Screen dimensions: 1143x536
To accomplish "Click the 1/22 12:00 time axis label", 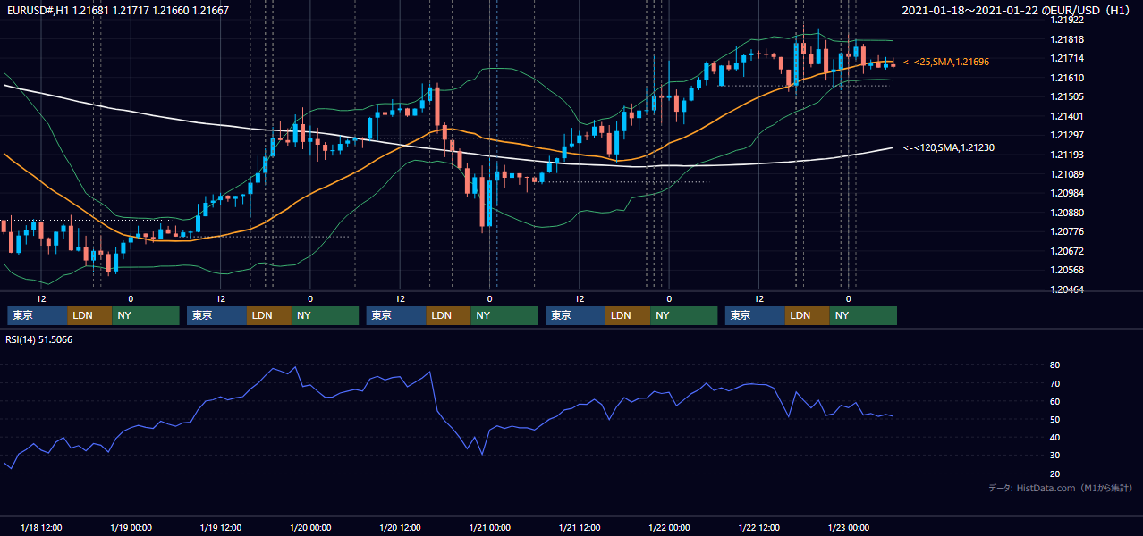I will [x=758, y=527].
